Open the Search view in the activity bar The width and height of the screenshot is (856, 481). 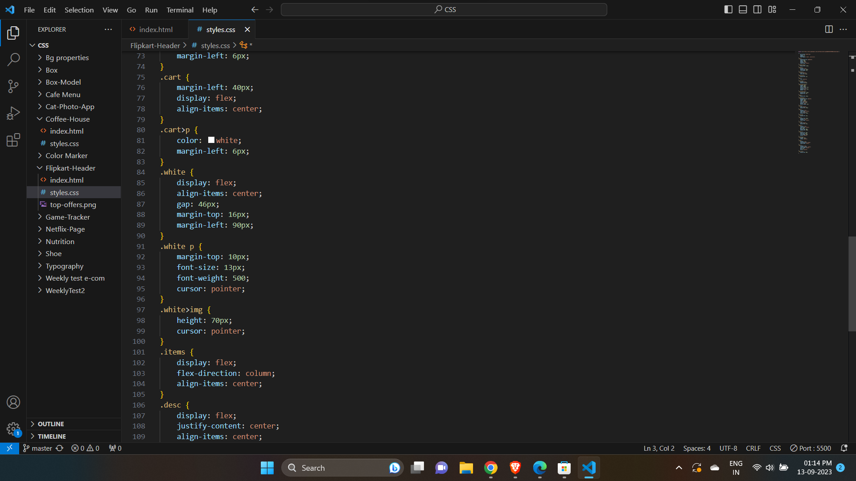13,59
